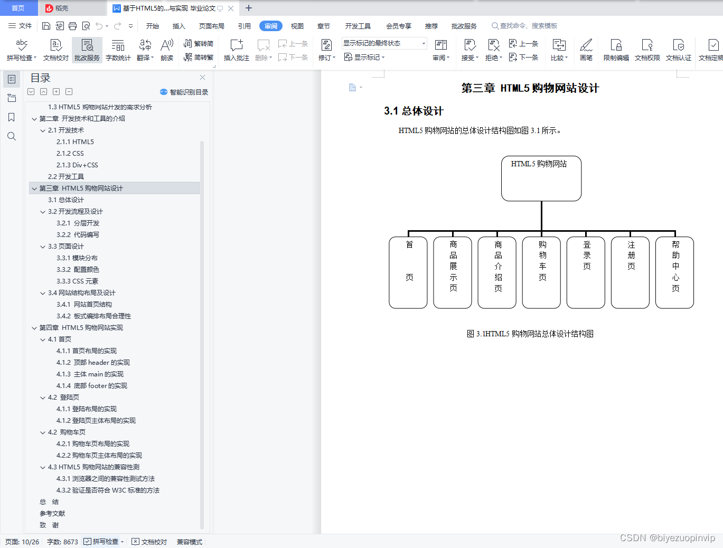Open the 比较 compare documents tool
Viewport: 723px width, 548px height.
559,50
